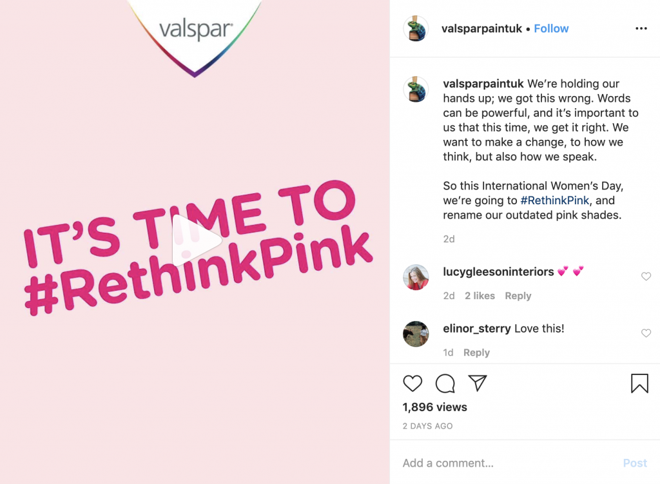
Task: Open valsparpaintuk profile picture in header
Action: [x=416, y=28]
